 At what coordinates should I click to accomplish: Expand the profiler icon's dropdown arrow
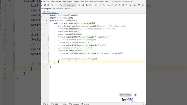[x=93, y=5]
